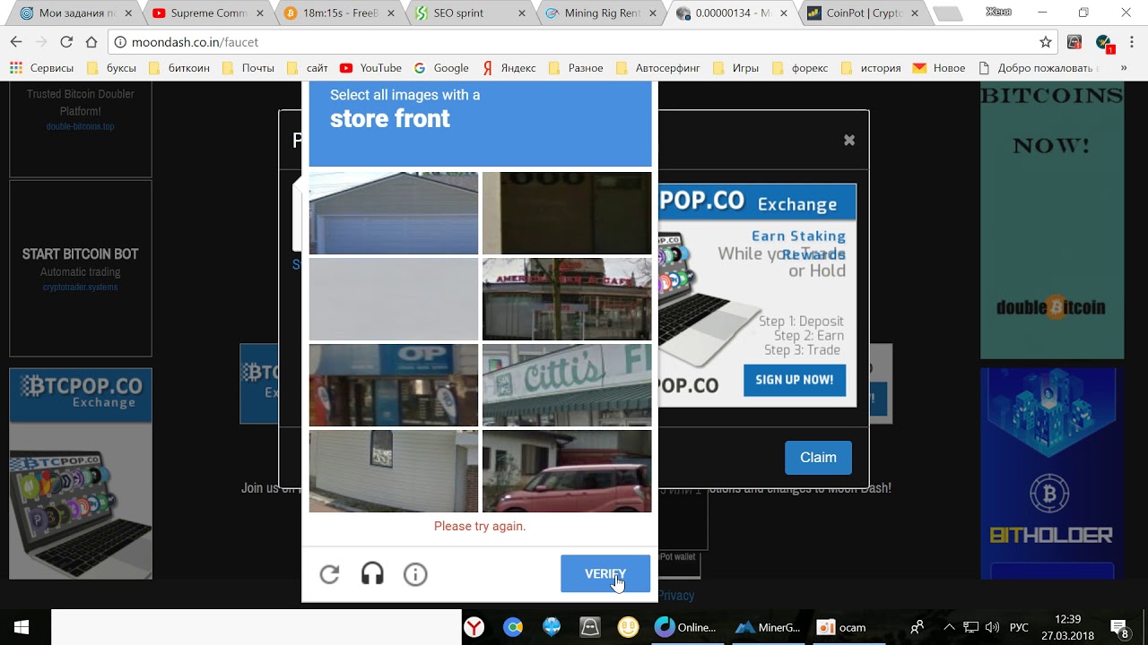This screenshot has height=645, width=1148.
Task: Select the white siding wall captcha image
Action: (394, 471)
